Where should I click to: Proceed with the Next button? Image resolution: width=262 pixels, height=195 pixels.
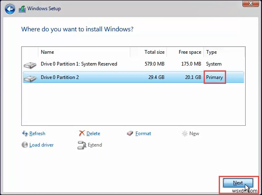[x=238, y=183]
